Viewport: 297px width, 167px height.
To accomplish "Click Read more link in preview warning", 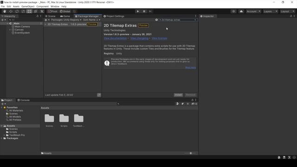I will 191,68.
